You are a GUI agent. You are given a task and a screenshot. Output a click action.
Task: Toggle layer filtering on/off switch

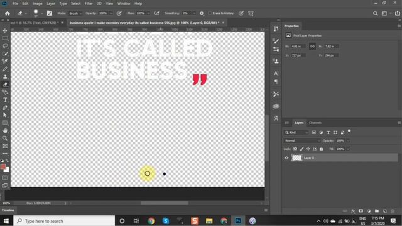(x=349, y=131)
